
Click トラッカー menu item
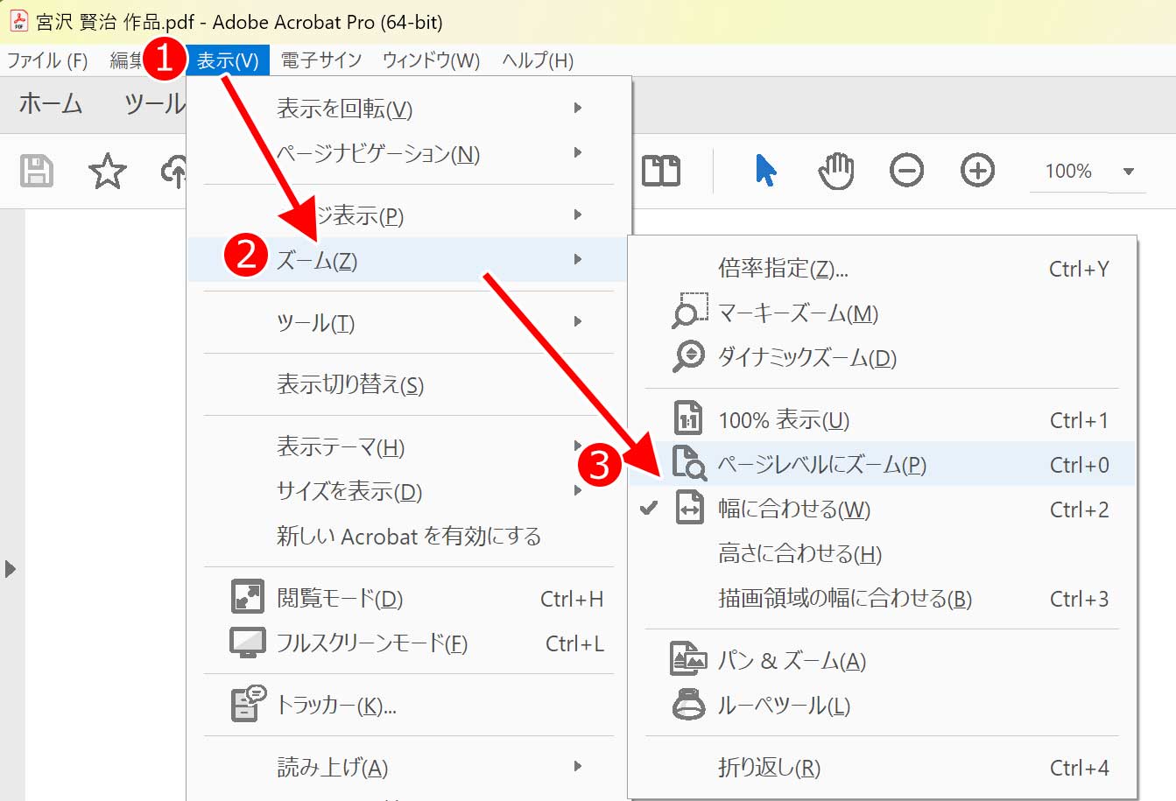coord(408,705)
